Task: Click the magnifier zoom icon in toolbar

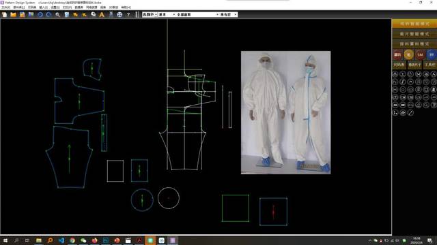Action: tap(57, 14)
